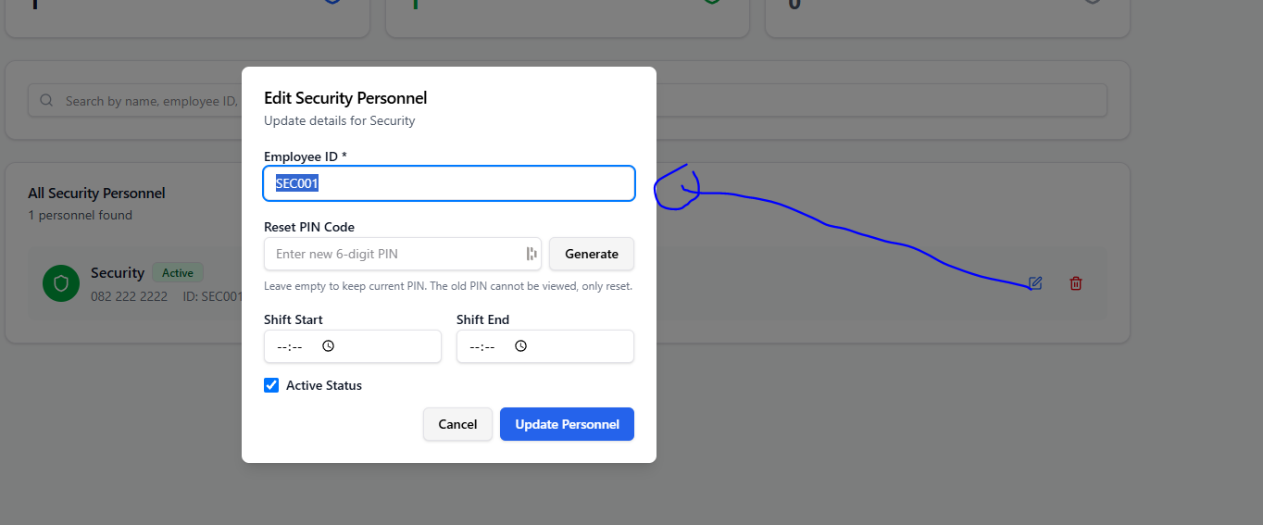Click the password manager icon in PIN field
Screen dimensions: 1263x525
click(531, 254)
